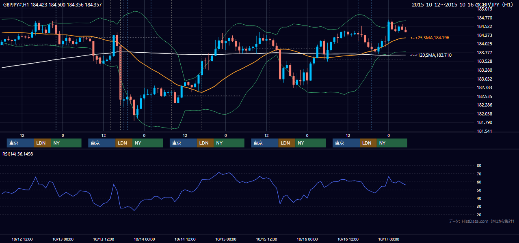Select the 東京 session box above 10/12 12:00
Image resolution: width=519 pixels, height=243 pixels.
point(20,143)
